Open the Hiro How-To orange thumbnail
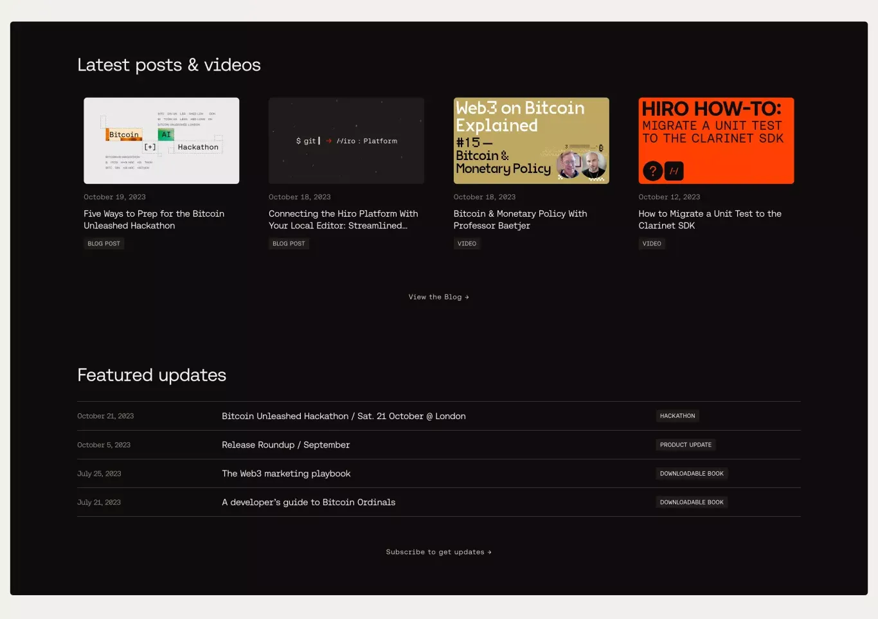Viewport: 878px width, 619px height. tap(716, 141)
